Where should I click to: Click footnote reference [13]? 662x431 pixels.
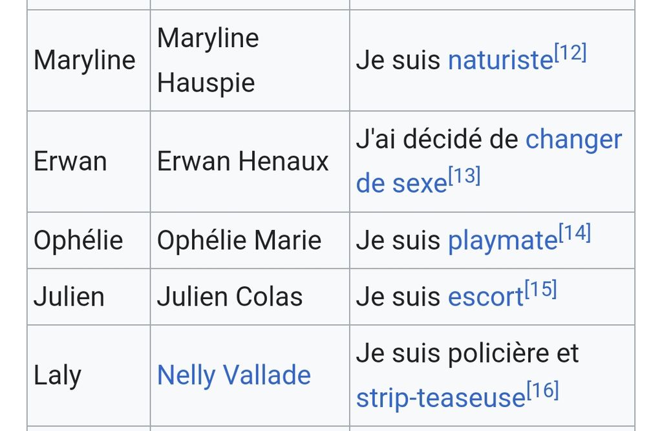[x=464, y=176]
